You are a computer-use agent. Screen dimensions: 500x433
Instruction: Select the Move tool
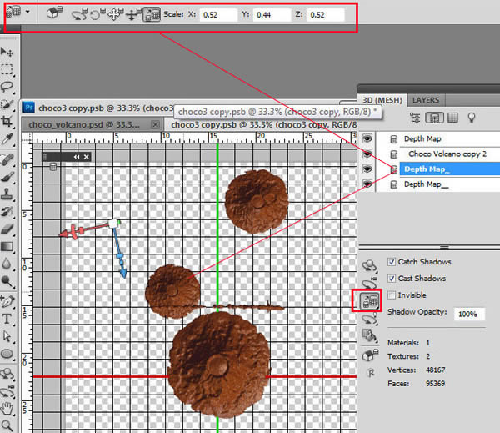click(7, 52)
